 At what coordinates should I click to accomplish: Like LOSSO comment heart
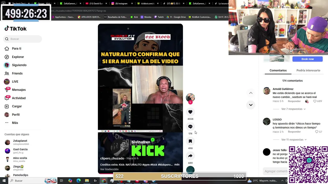point(317,132)
